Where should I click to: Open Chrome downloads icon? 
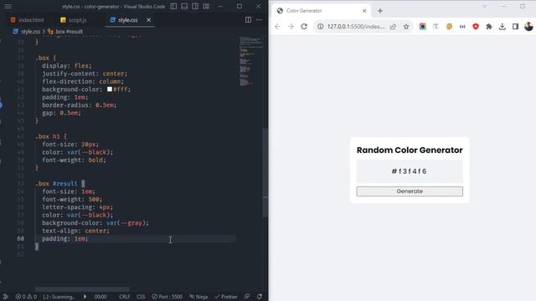pos(502,27)
